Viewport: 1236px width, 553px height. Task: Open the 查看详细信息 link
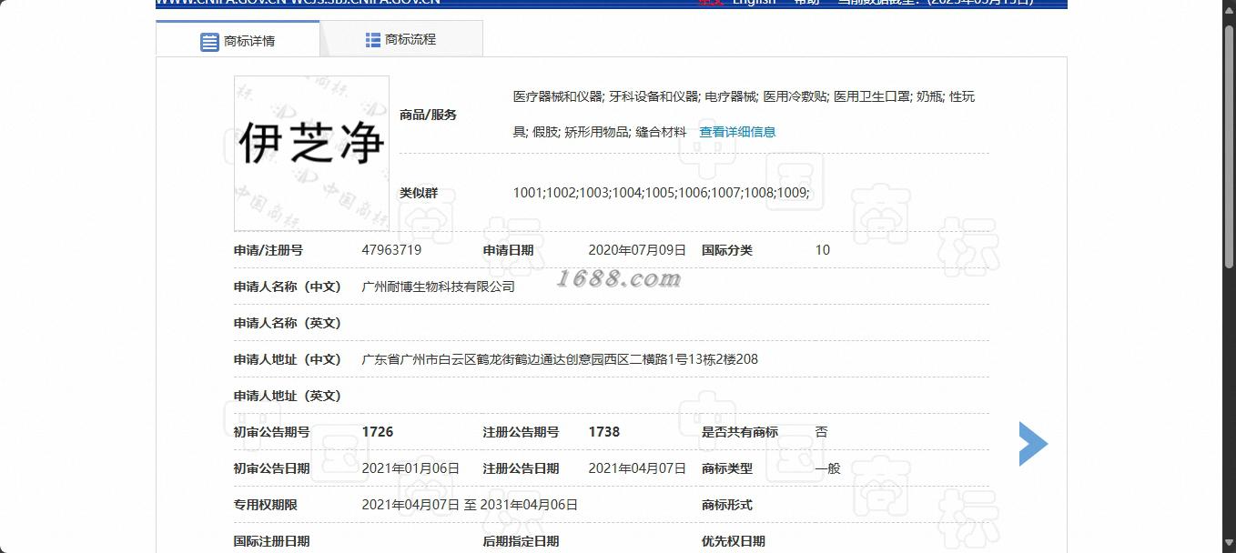pos(737,132)
